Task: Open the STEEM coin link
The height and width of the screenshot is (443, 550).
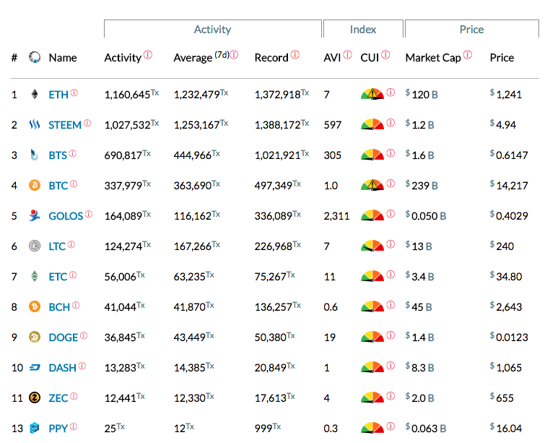Action: tap(65, 125)
